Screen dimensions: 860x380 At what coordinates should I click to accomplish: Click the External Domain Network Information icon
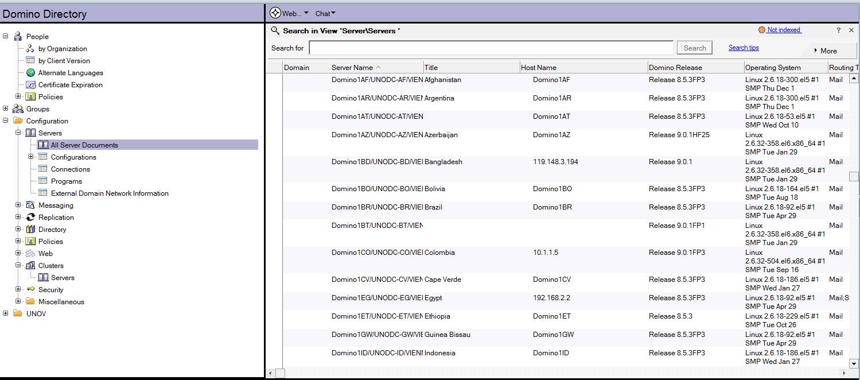pyautogui.click(x=43, y=193)
